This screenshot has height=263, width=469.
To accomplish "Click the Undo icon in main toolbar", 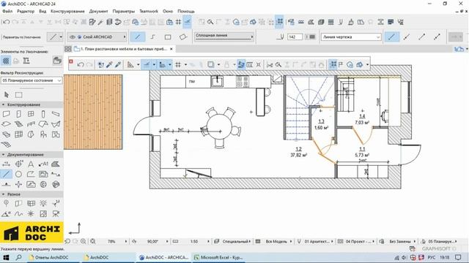I will point(6,22).
